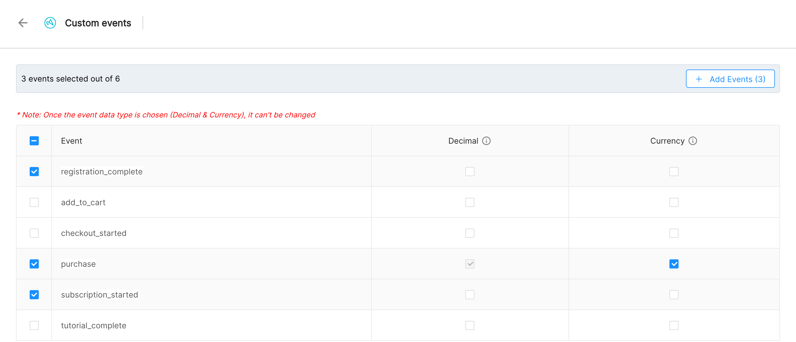Select the tutorial_complete event checkbox

[x=34, y=326]
